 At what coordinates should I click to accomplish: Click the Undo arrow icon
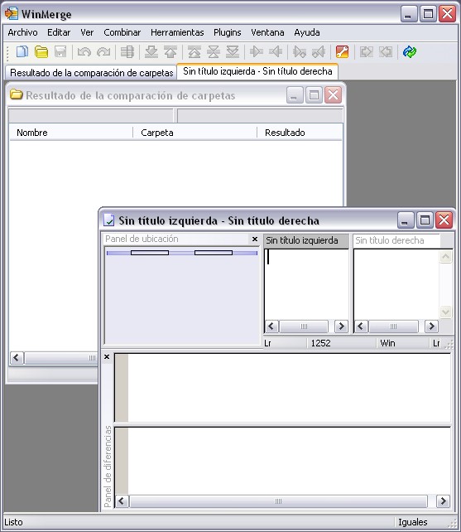84,52
